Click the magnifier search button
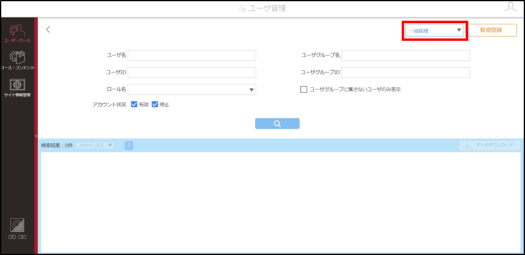Image resolution: width=525 pixels, height=255 pixels. [x=277, y=123]
